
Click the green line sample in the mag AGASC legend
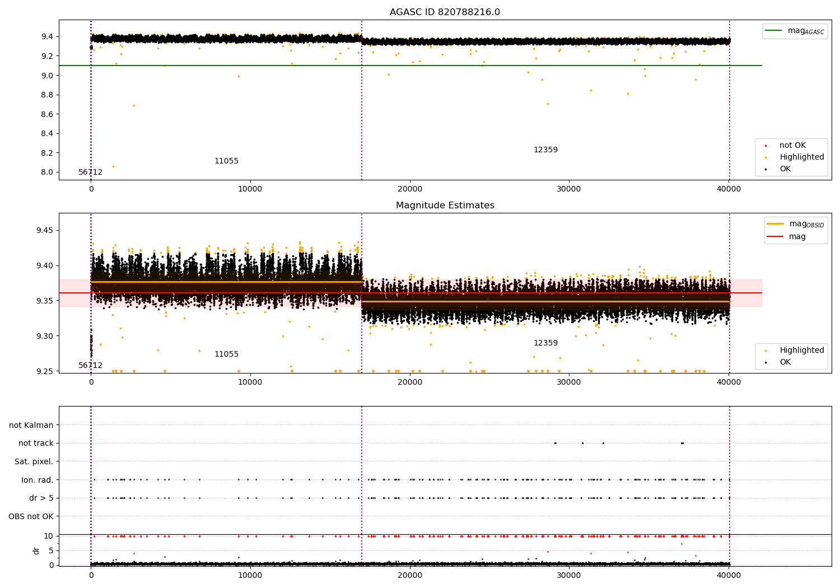pos(774,31)
